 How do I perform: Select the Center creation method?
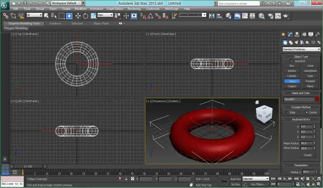pyautogui.click(x=306, y=112)
